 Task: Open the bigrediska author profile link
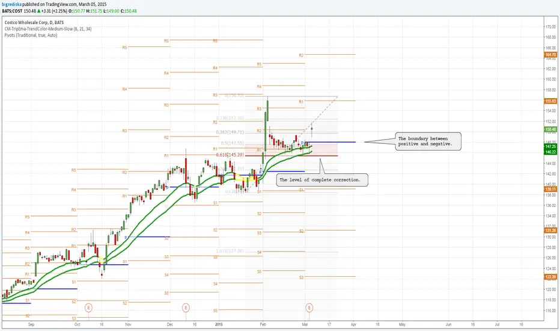pyautogui.click(x=12, y=4)
